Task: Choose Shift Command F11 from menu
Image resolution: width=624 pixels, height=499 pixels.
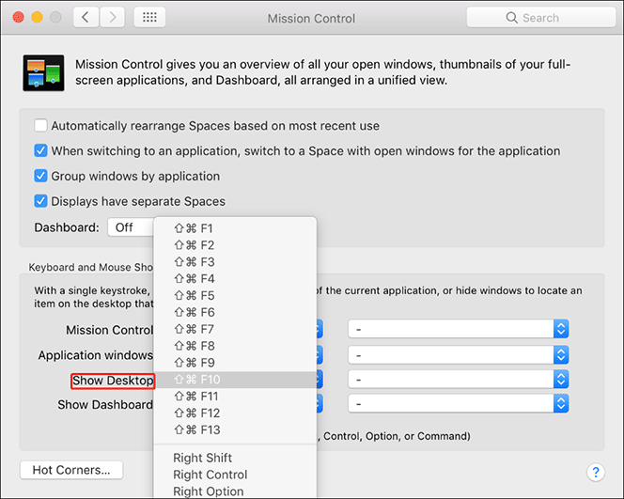Action: click(x=235, y=397)
